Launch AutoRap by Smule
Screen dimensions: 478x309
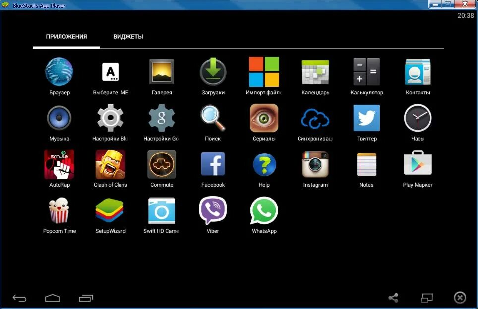pyautogui.click(x=59, y=164)
